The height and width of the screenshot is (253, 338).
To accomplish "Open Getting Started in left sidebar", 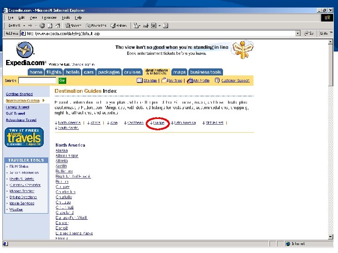I will [x=19, y=94].
